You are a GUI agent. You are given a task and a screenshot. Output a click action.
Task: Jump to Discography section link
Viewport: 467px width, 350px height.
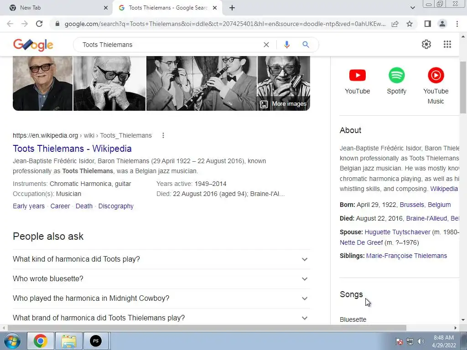pos(116,206)
